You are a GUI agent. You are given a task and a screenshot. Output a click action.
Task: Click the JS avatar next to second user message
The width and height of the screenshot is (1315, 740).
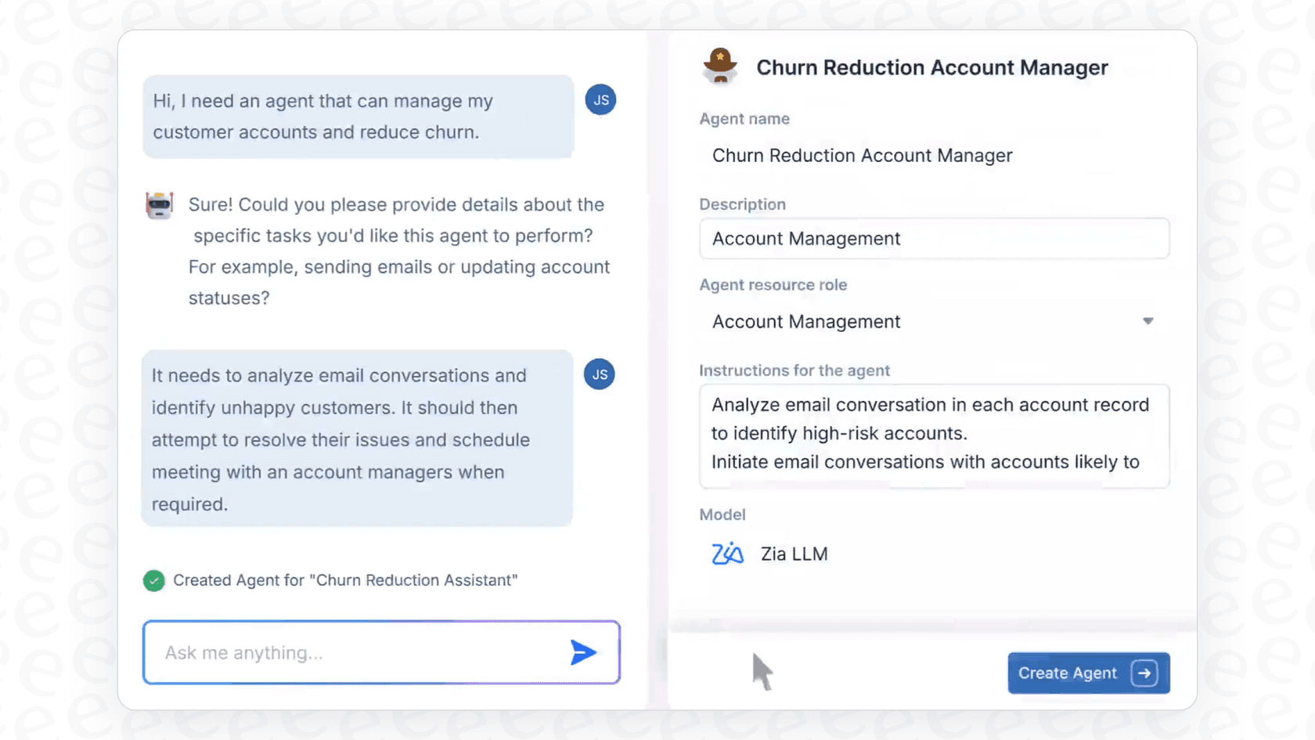[599, 374]
